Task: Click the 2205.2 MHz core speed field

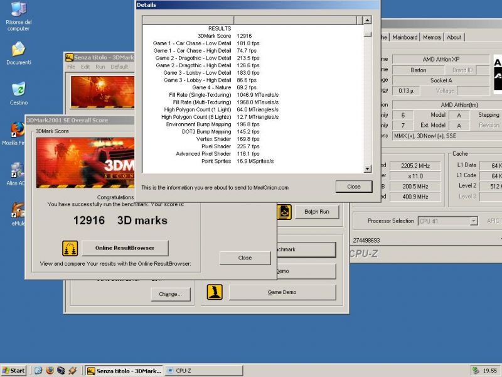Action: [x=415, y=166]
